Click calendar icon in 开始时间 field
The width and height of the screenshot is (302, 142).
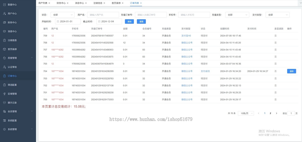(58, 22)
